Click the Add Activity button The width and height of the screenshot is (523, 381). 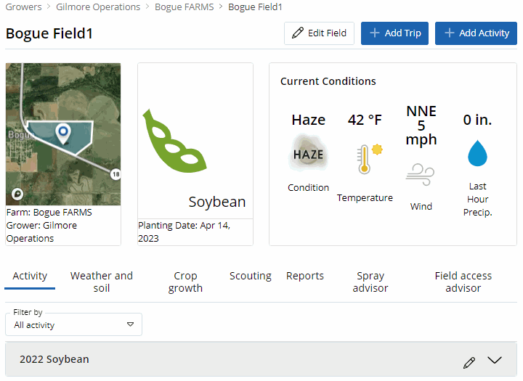(x=476, y=33)
